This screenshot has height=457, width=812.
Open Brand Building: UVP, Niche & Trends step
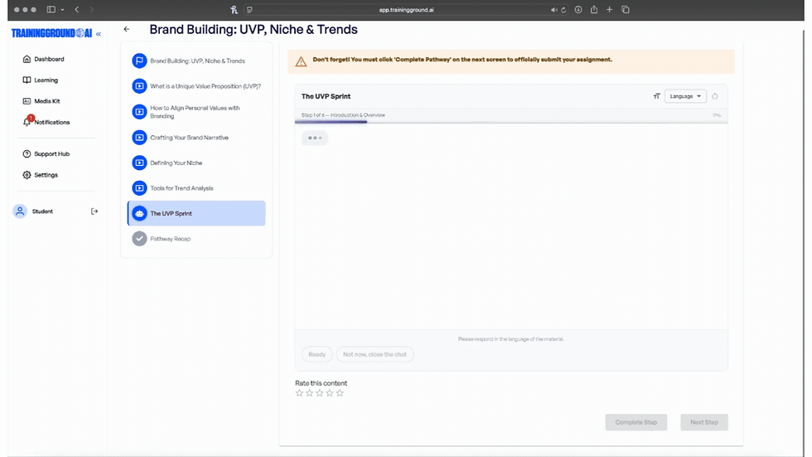[197, 61]
